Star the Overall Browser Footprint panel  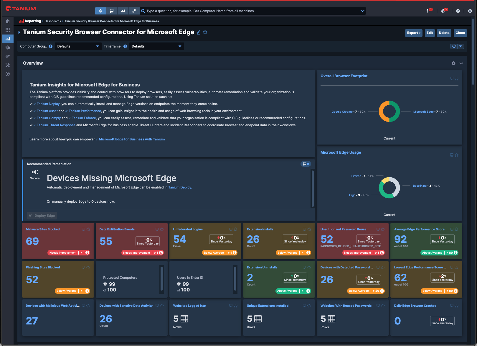coord(456,78)
